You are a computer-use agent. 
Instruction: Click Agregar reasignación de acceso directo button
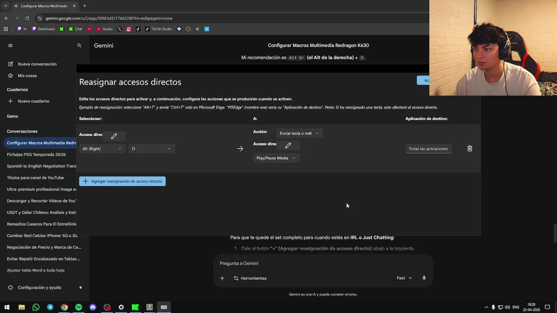122,181
